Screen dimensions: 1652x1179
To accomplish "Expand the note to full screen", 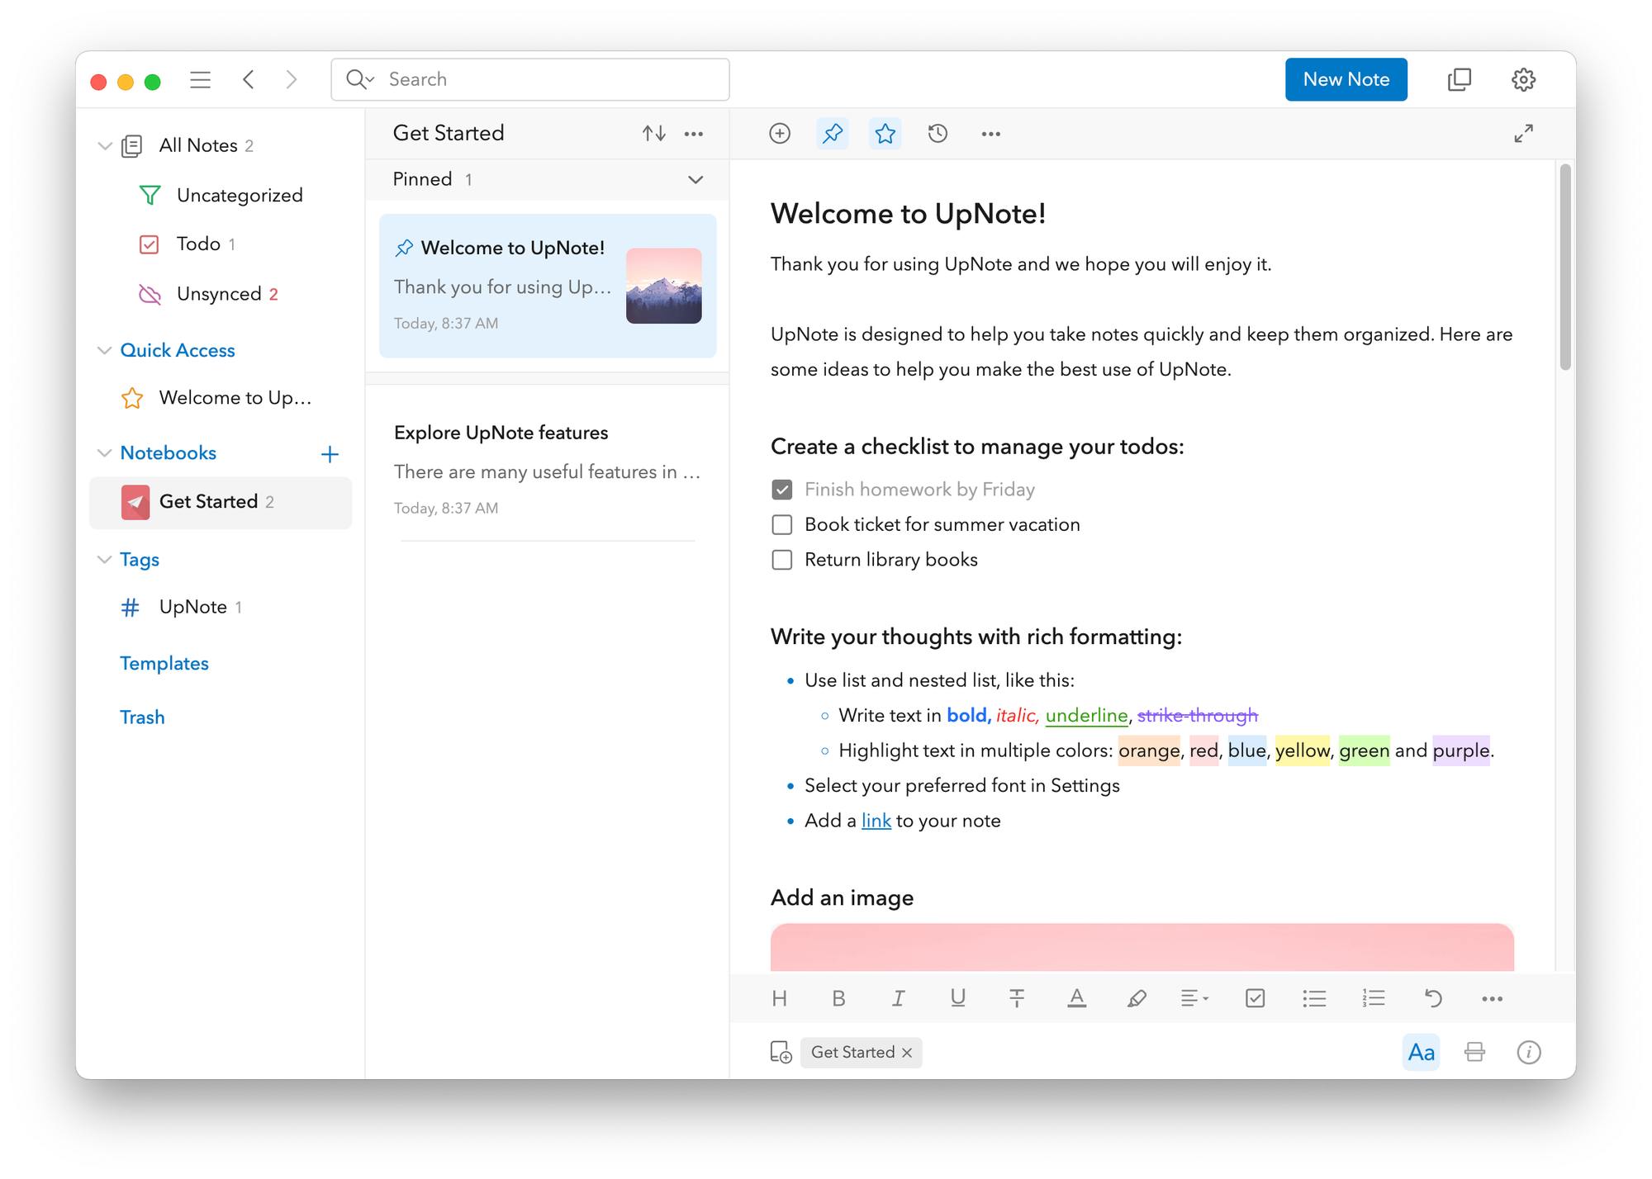I will (x=1523, y=133).
